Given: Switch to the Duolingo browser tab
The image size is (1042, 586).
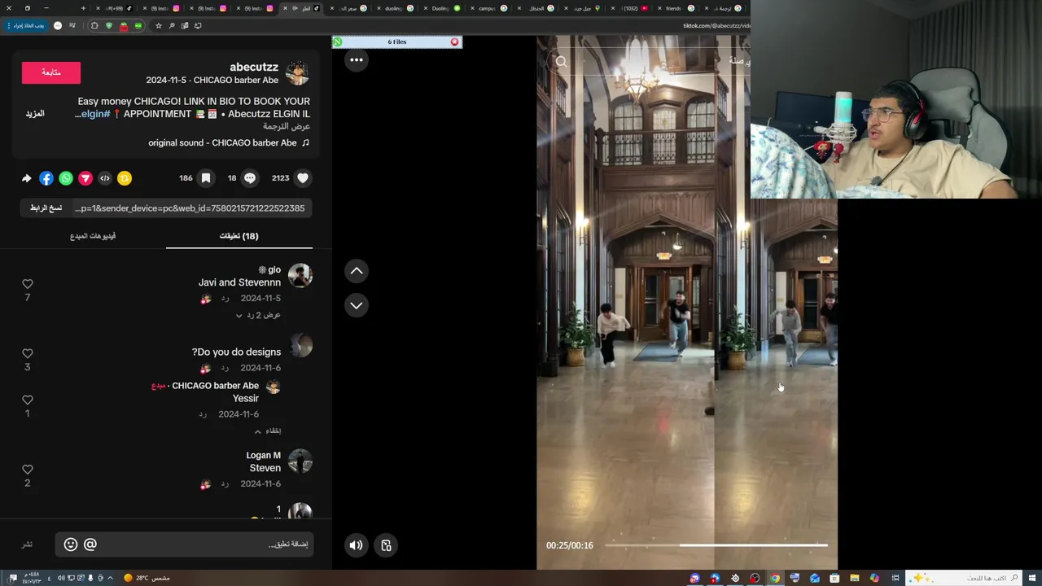Looking at the screenshot, I should [x=440, y=8].
